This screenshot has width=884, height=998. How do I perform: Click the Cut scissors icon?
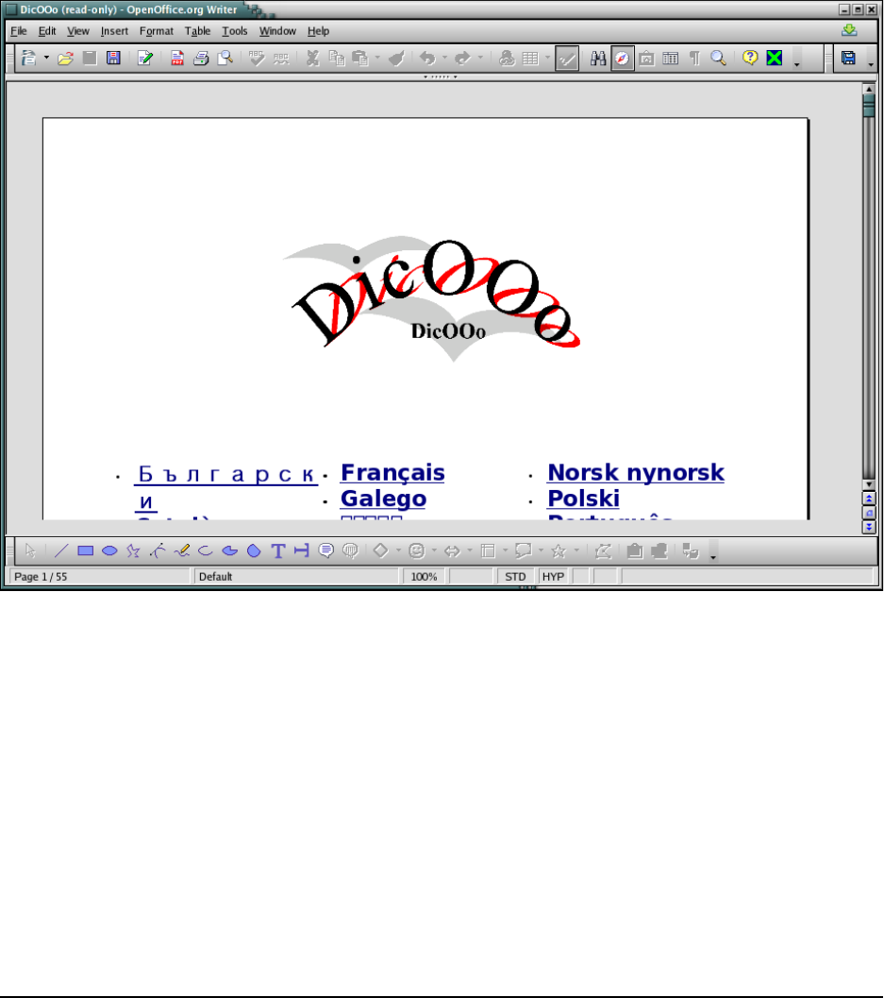[x=312, y=59]
